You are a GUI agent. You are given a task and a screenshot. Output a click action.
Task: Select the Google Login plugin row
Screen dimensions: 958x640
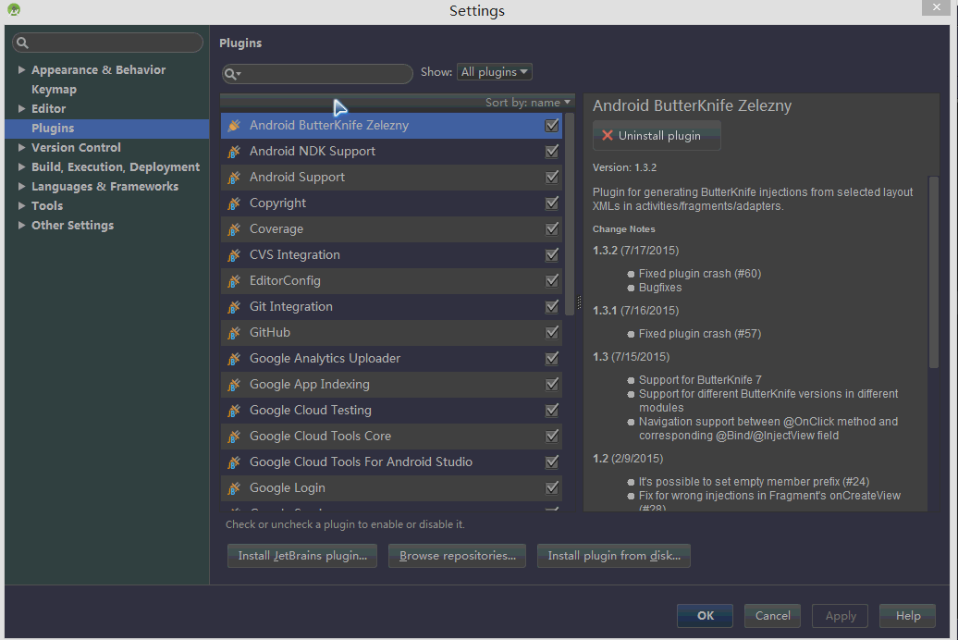pyautogui.click(x=392, y=488)
